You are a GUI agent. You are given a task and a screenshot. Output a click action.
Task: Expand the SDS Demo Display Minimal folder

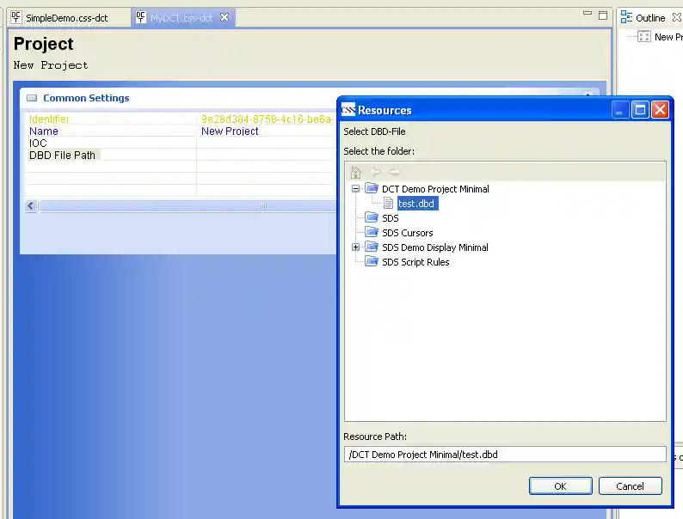[356, 247]
